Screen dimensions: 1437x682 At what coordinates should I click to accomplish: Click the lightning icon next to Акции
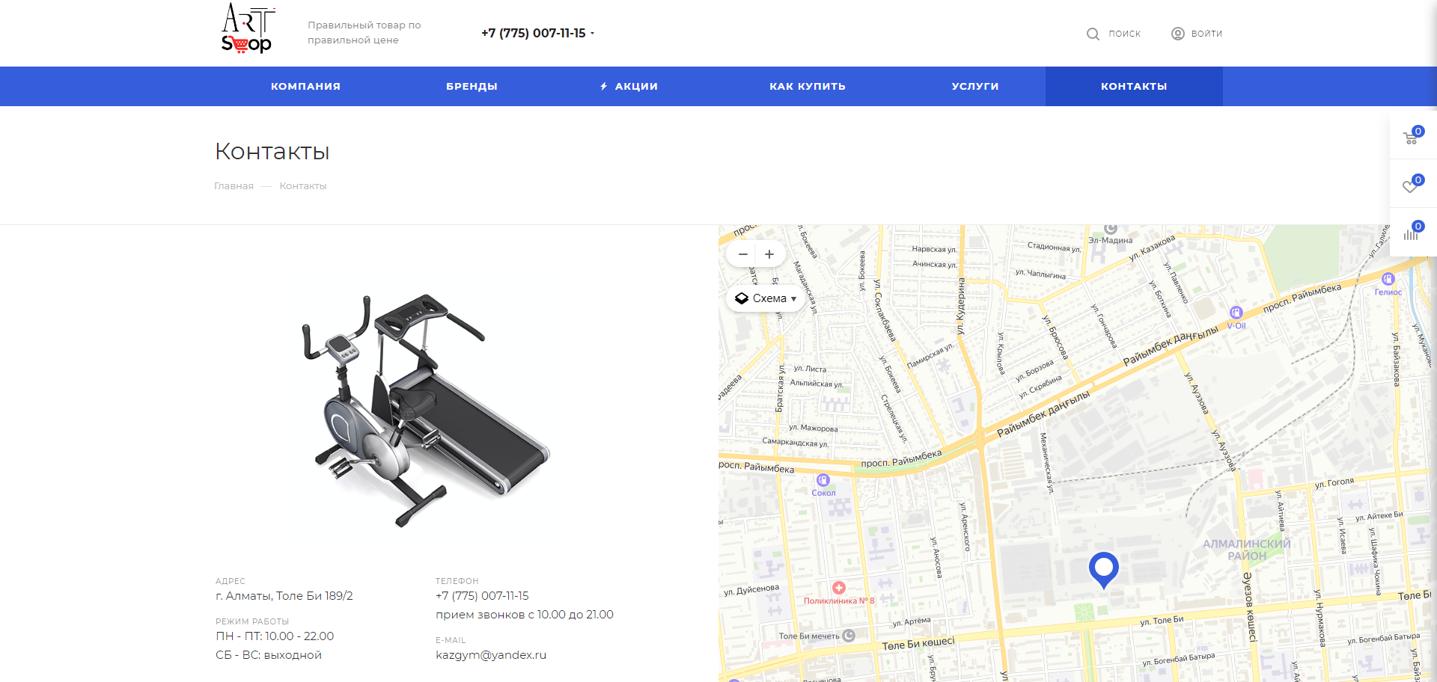click(x=603, y=87)
